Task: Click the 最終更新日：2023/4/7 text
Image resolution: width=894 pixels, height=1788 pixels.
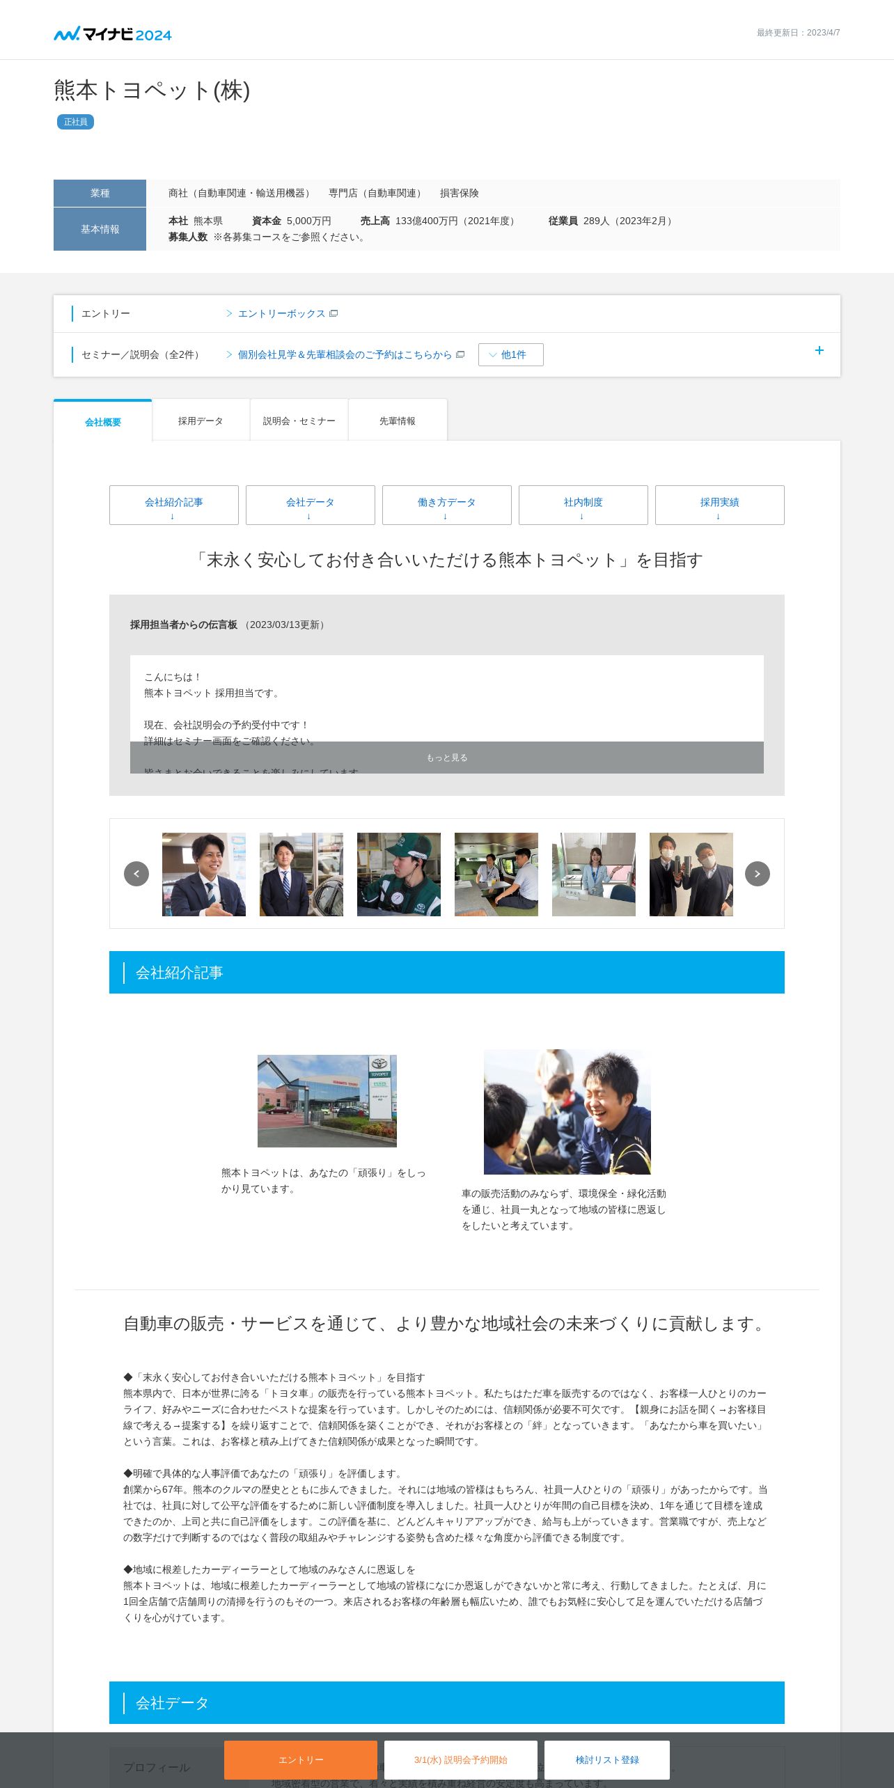Action: click(799, 33)
